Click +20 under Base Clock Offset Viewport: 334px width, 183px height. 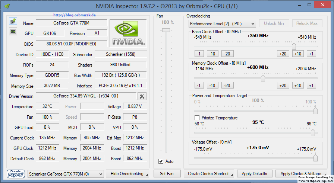point(283,54)
